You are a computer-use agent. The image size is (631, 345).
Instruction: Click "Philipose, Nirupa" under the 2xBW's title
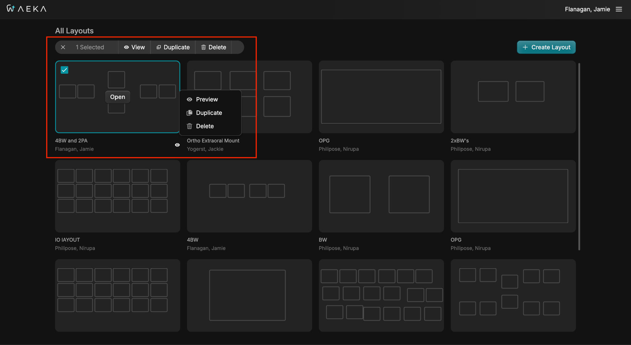tap(470, 149)
